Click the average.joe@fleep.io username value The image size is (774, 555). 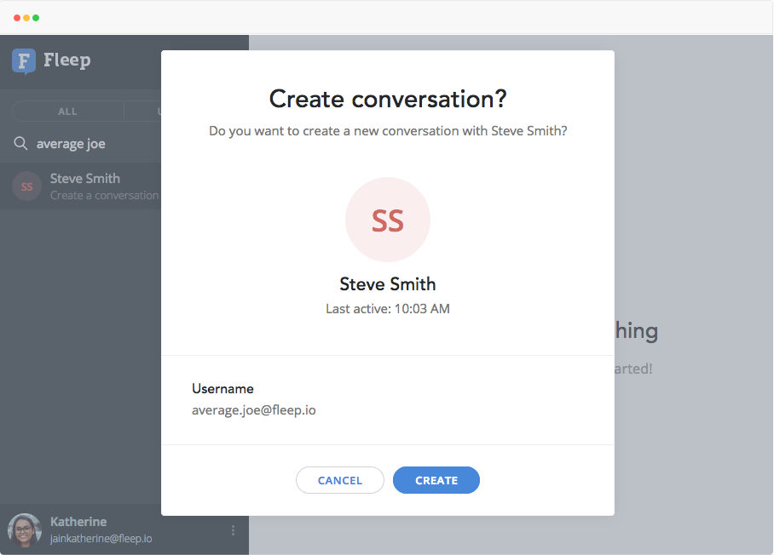click(254, 410)
